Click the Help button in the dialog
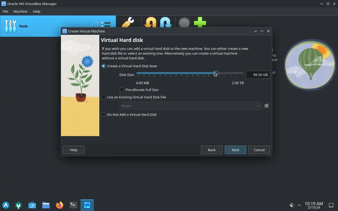Viewport: 338px width, 211px height. tap(74, 150)
